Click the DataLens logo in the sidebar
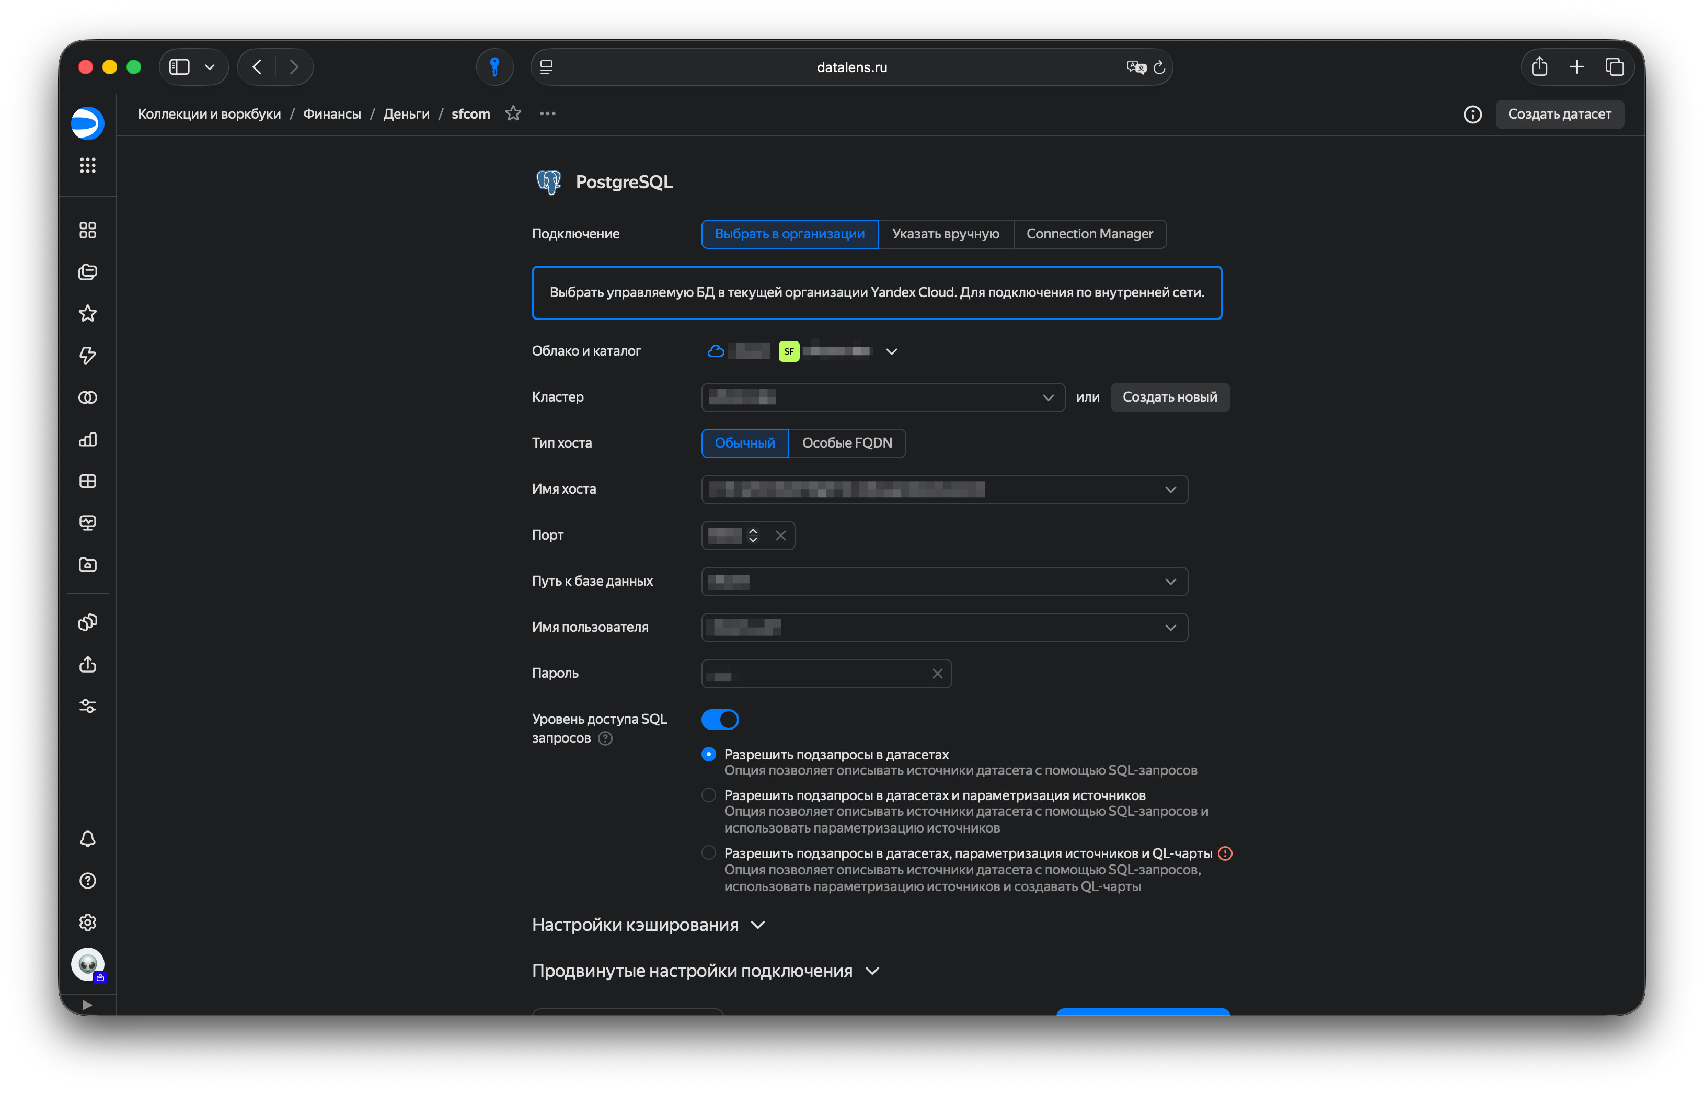The width and height of the screenshot is (1704, 1093). [87, 123]
